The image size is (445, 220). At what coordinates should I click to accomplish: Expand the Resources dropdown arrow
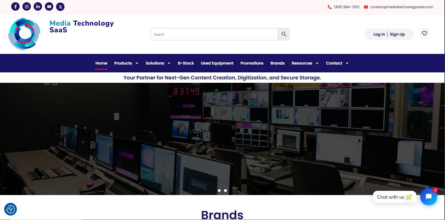pos(317,63)
